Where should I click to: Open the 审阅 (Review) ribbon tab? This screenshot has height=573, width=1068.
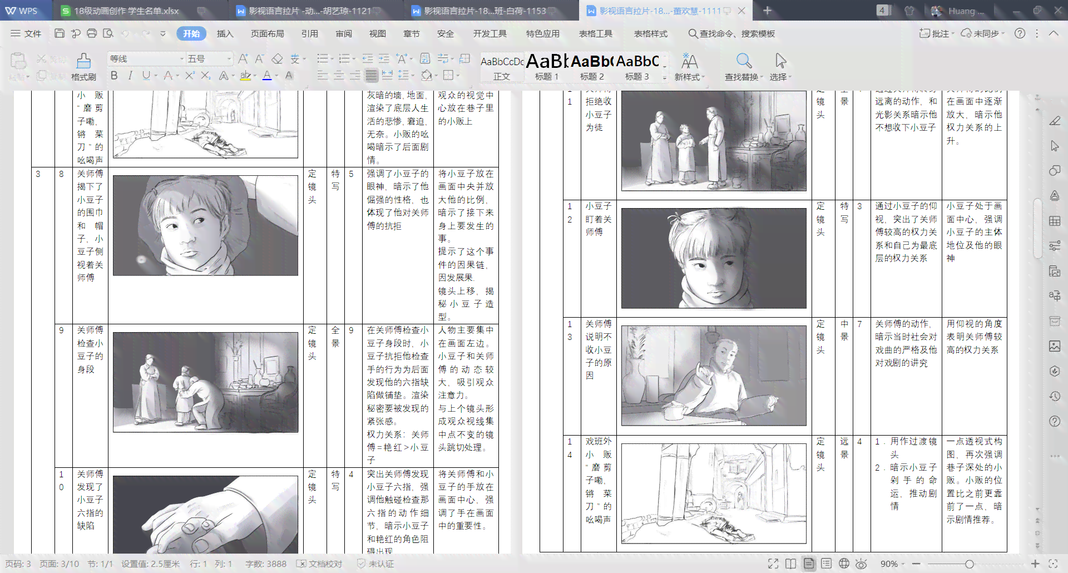click(344, 33)
